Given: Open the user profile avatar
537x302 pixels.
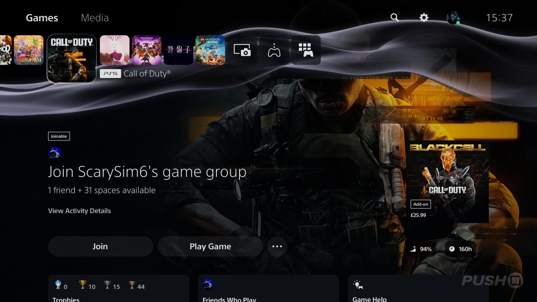Looking at the screenshot, I should click(453, 18).
